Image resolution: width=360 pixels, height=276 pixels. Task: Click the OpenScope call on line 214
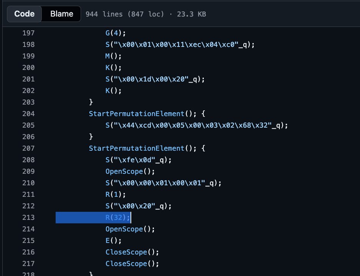click(x=124, y=229)
